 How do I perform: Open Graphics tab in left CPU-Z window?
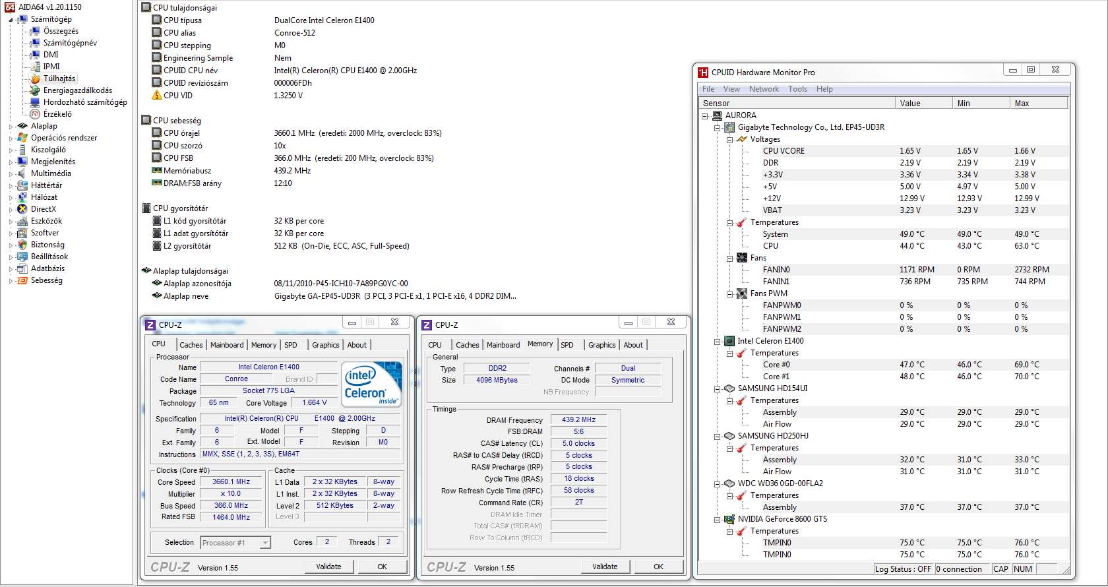(x=326, y=345)
